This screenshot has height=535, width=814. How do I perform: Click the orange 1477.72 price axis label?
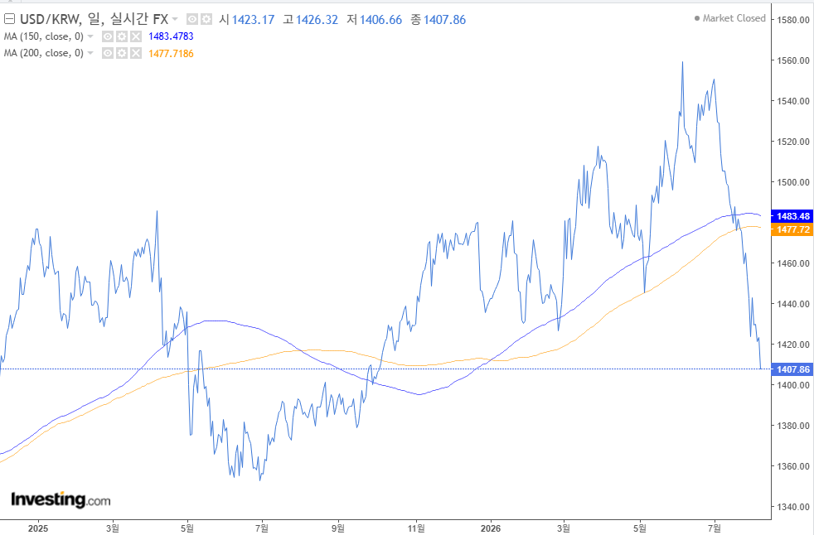pos(792,229)
